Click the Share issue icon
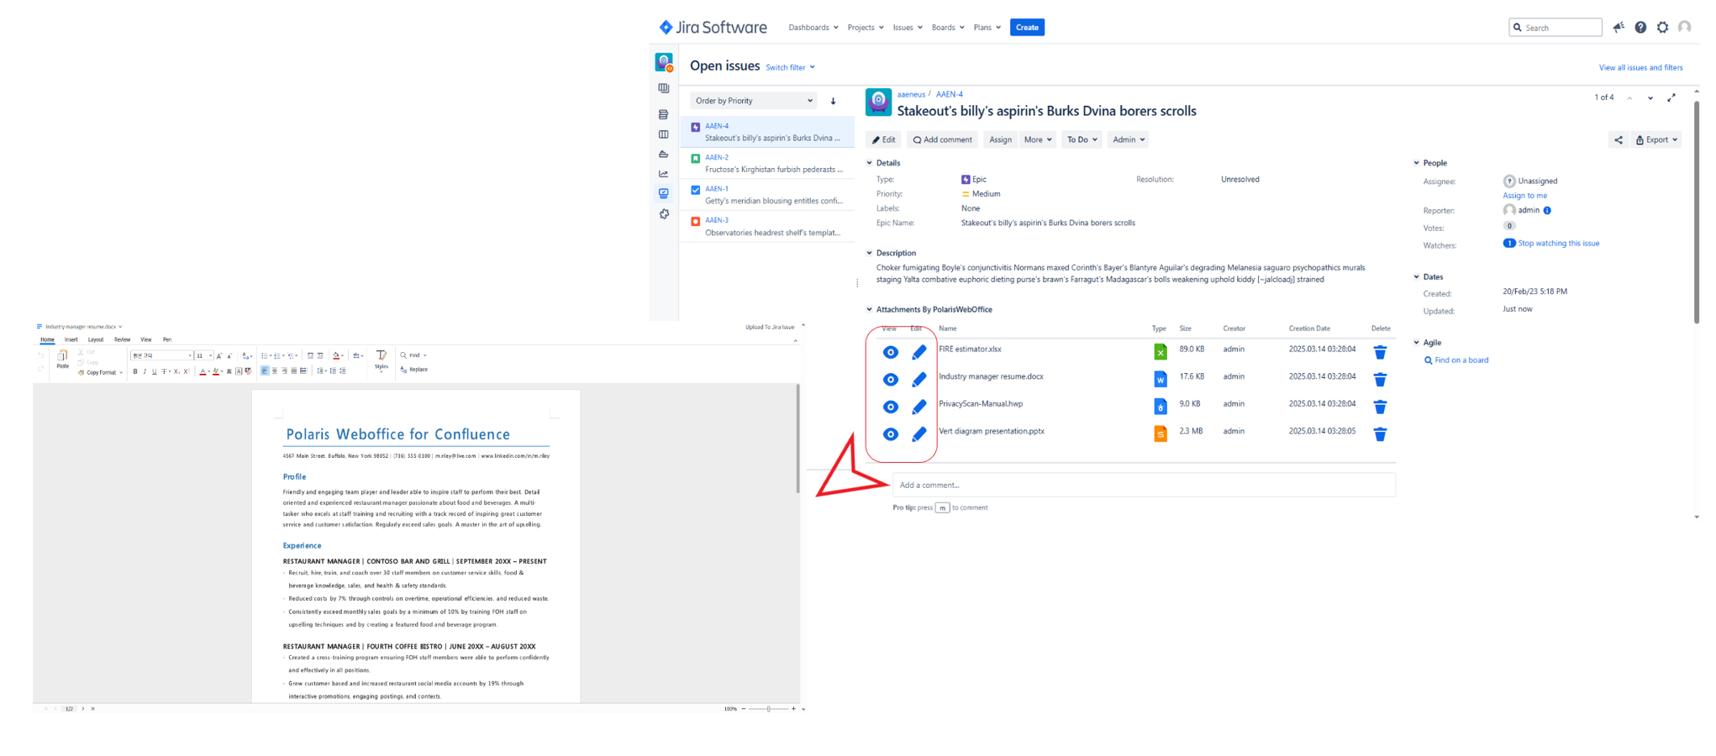Screen dimensions: 1716x756 1619,140
